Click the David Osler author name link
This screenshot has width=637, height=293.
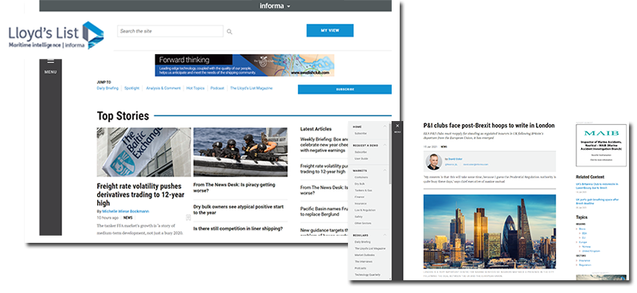tap(455, 159)
